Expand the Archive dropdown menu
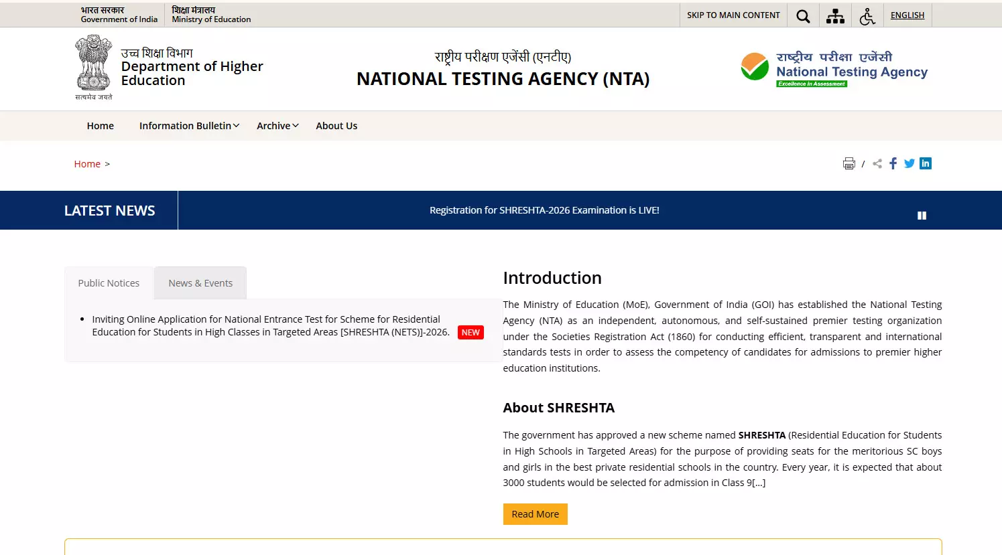This screenshot has width=1002, height=555. click(x=277, y=126)
